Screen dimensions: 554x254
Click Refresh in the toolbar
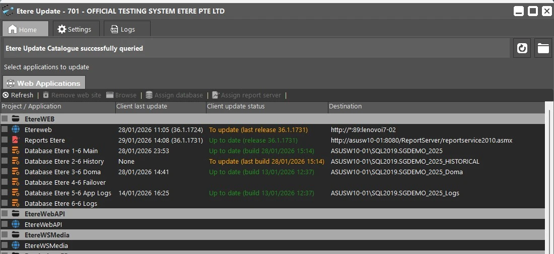18,95
